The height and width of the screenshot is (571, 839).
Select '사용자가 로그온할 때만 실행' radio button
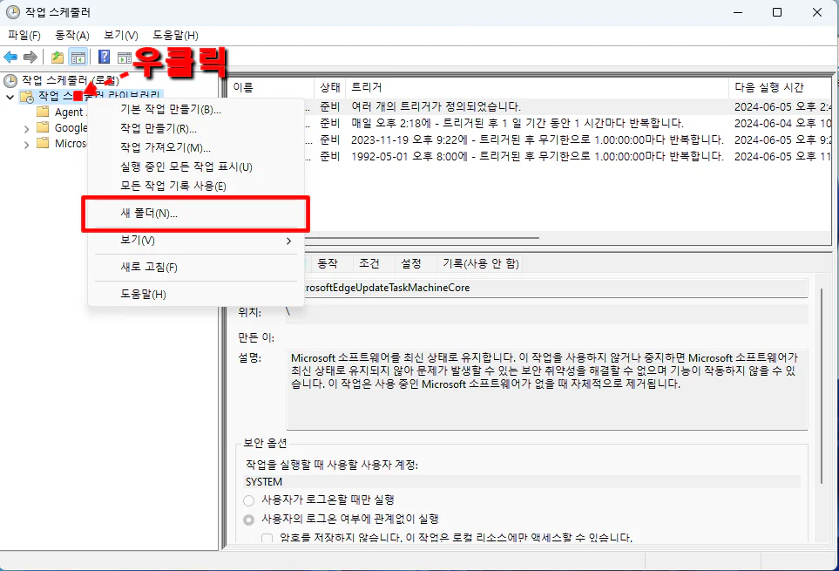click(249, 500)
